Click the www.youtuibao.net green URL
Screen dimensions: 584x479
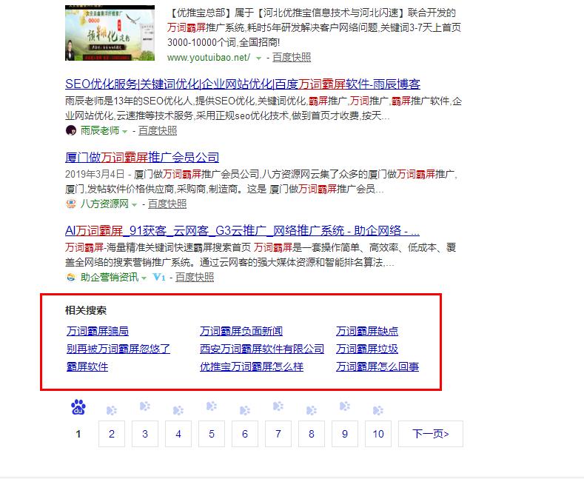tap(209, 57)
